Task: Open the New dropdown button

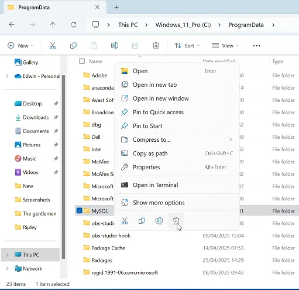Action: click(x=20, y=46)
